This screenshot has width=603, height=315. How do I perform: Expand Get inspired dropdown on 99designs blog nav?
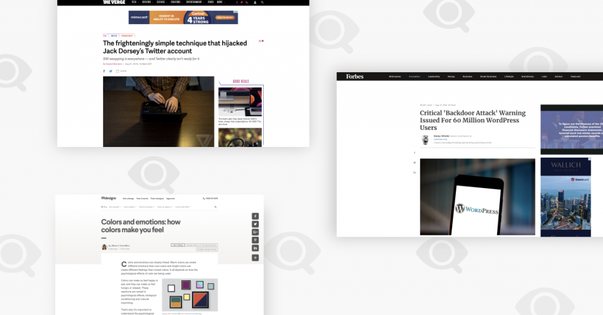[114, 207]
